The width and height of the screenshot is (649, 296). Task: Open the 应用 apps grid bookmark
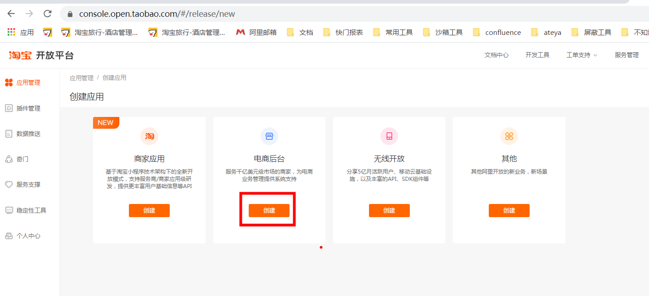tap(21, 32)
